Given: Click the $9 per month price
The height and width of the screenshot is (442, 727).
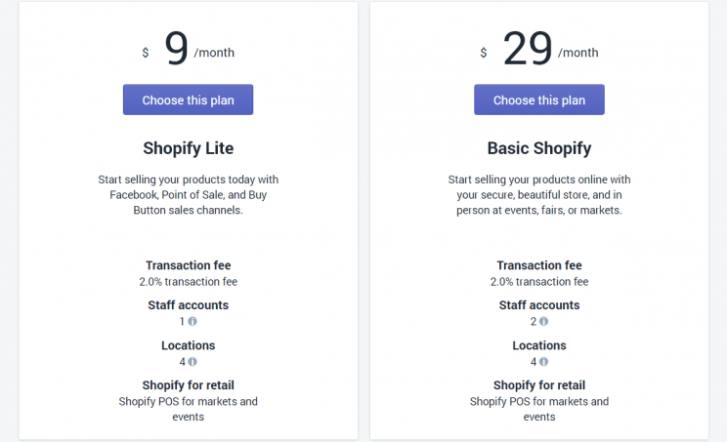Looking at the screenshot, I should [188, 49].
